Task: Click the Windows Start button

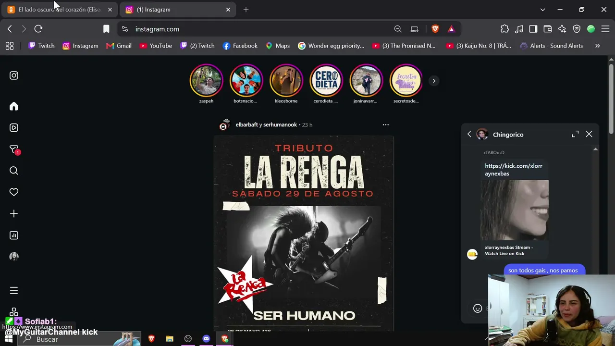Action: point(9,339)
